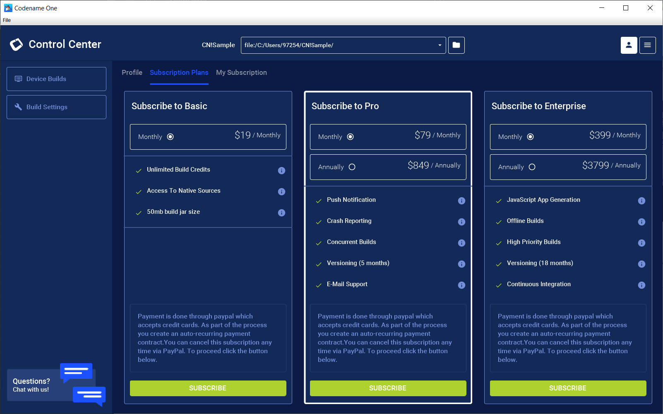Choose Annually billing for the Enterprise plan

click(x=531, y=167)
